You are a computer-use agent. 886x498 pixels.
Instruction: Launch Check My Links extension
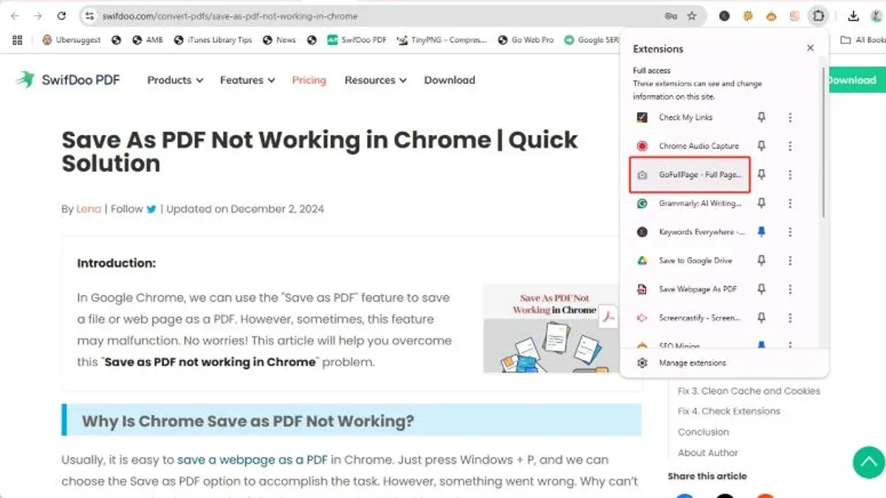point(687,117)
